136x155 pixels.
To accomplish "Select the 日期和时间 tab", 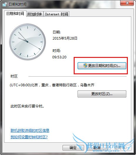I will 15,14.
